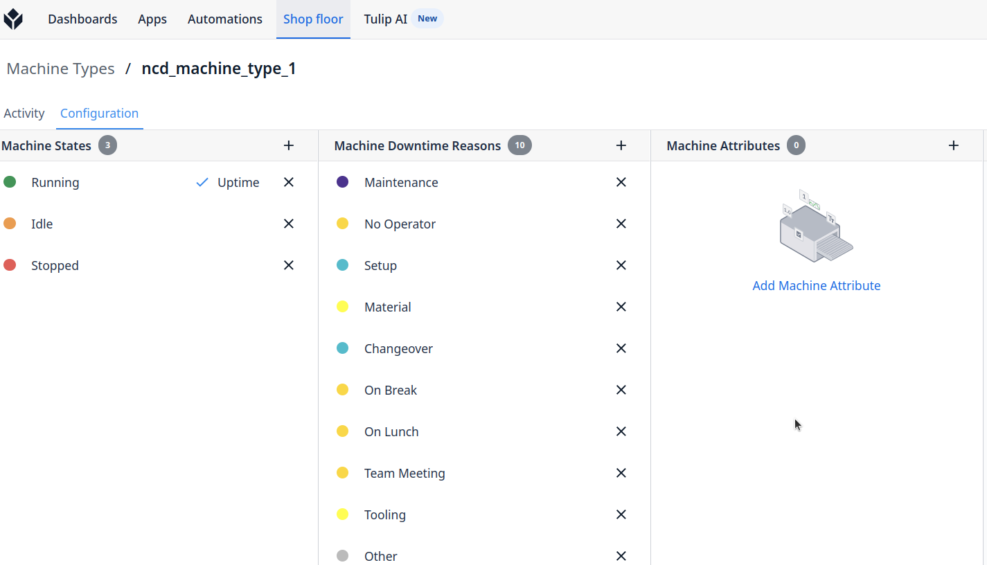Add a new machine downtime reason

(621, 145)
